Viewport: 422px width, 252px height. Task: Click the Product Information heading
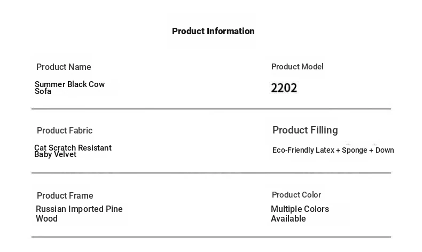pos(213,31)
